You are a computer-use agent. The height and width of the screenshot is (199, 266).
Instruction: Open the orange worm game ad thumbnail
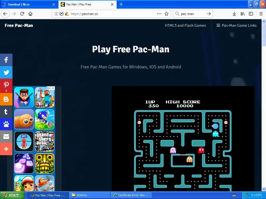coord(24,119)
